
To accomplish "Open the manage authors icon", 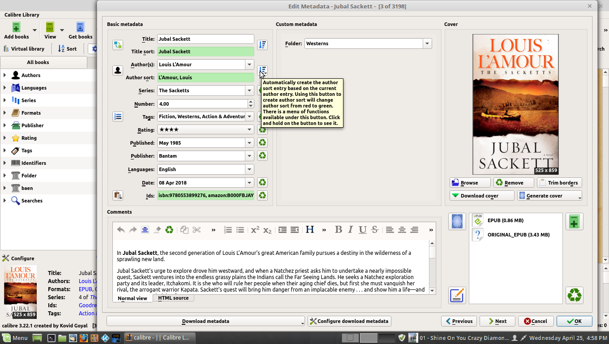I will pos(118,71).
